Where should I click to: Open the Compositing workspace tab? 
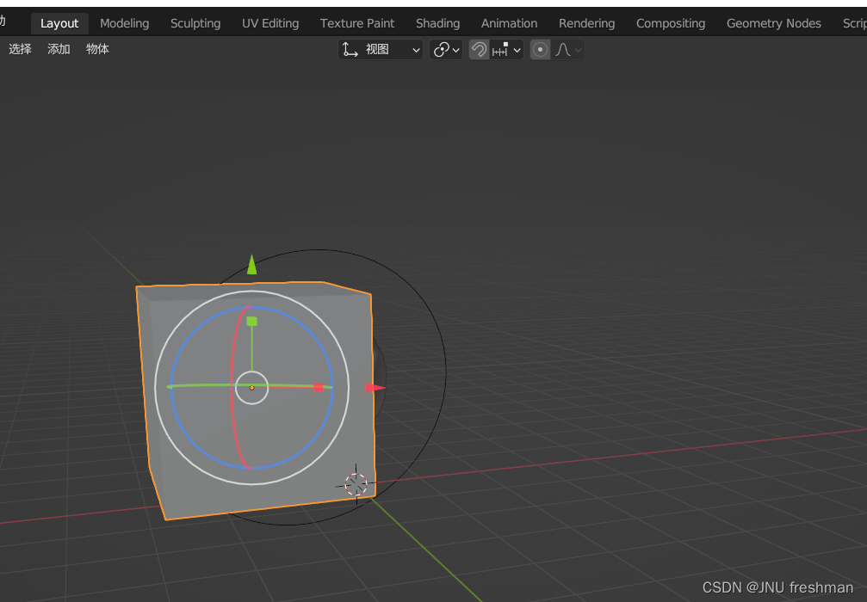tap(670, 24)
